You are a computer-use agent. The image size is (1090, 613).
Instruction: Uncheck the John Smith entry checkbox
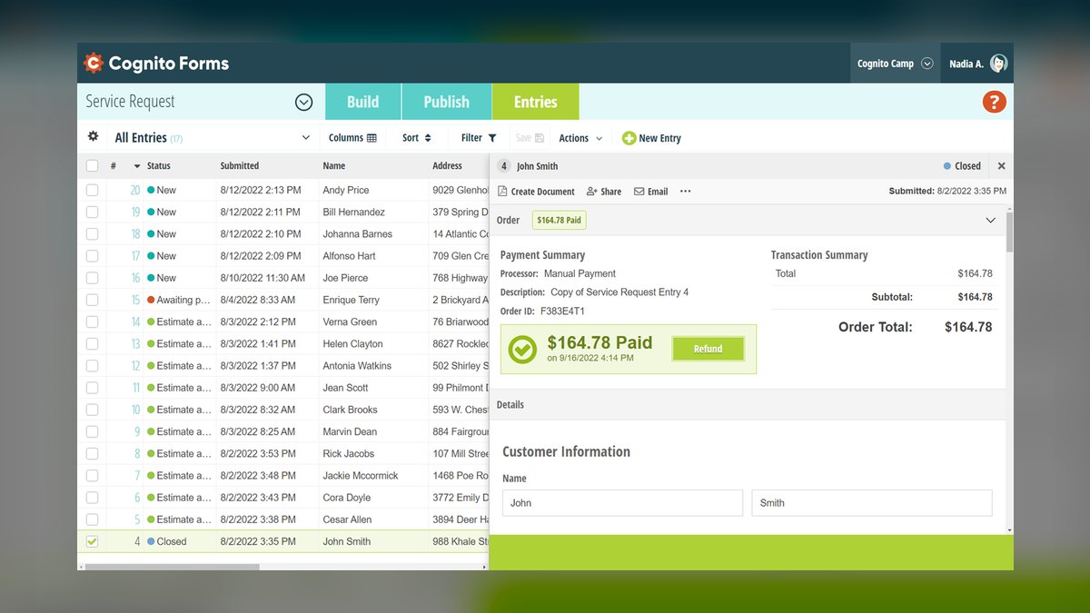coord(92,541)
